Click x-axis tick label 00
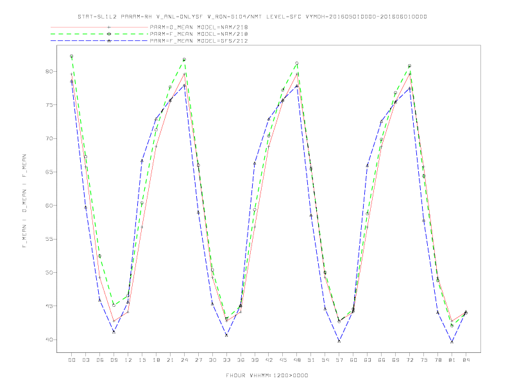Screen dimensions: 508x392 coord(72,360)
